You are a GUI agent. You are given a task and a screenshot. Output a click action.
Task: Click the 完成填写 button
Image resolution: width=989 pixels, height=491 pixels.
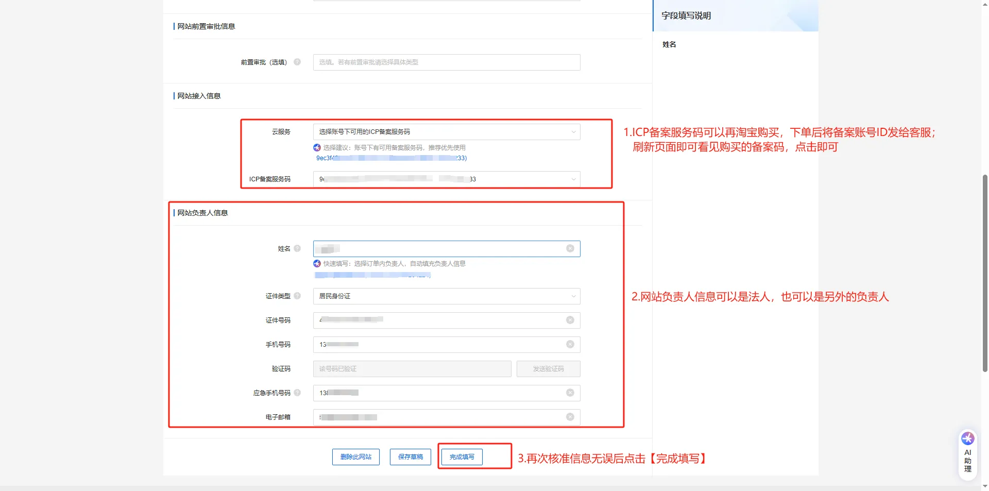[x=462, y=457]
